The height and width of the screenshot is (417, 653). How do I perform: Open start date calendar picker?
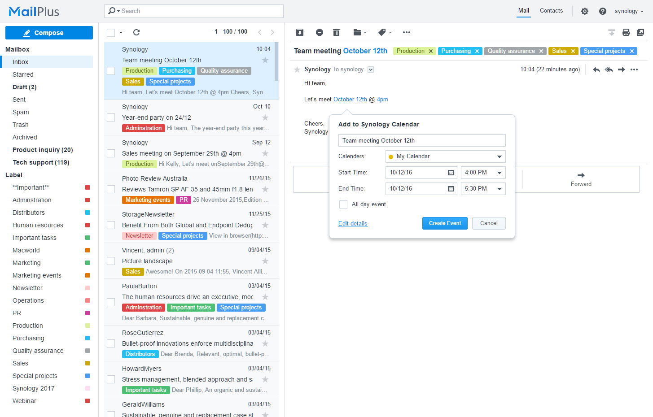tap(451, 173)
